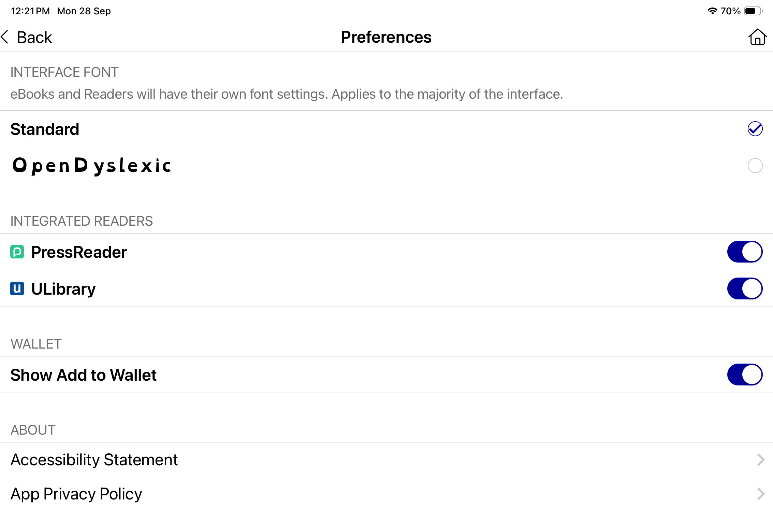Open the App Privacy Policy row
The image size is (773, 508).
click(386, 493)
